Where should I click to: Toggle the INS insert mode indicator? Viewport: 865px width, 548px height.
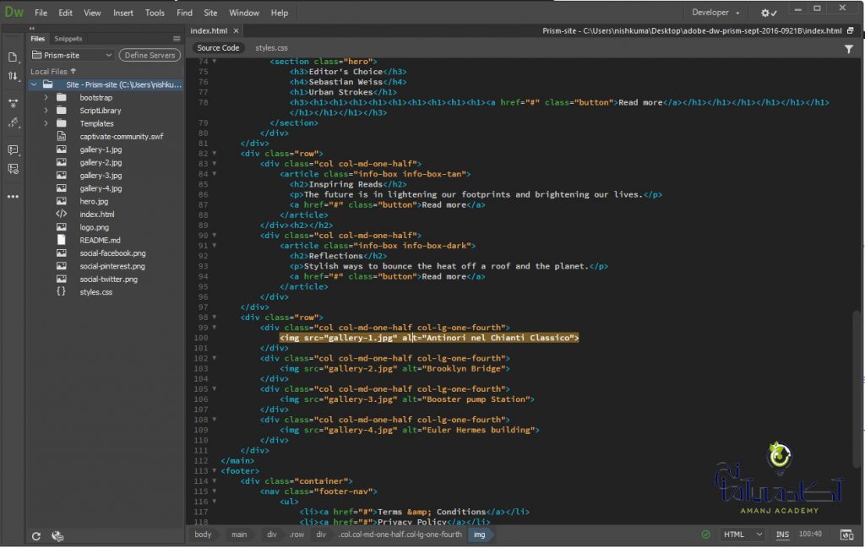pyautogui.click(x=782, y=534)
